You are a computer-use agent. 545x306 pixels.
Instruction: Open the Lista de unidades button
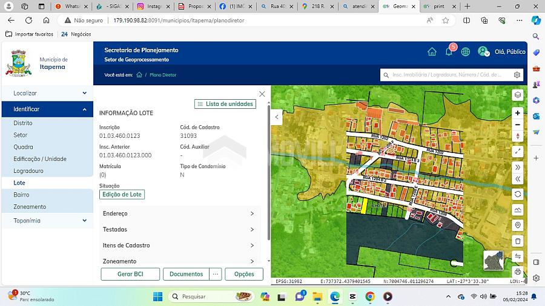tap(225, 104)
